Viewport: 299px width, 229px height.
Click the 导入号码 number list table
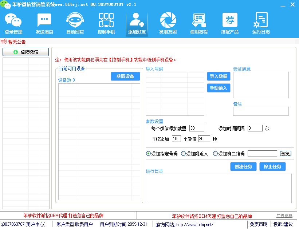[x=175, y=94]
